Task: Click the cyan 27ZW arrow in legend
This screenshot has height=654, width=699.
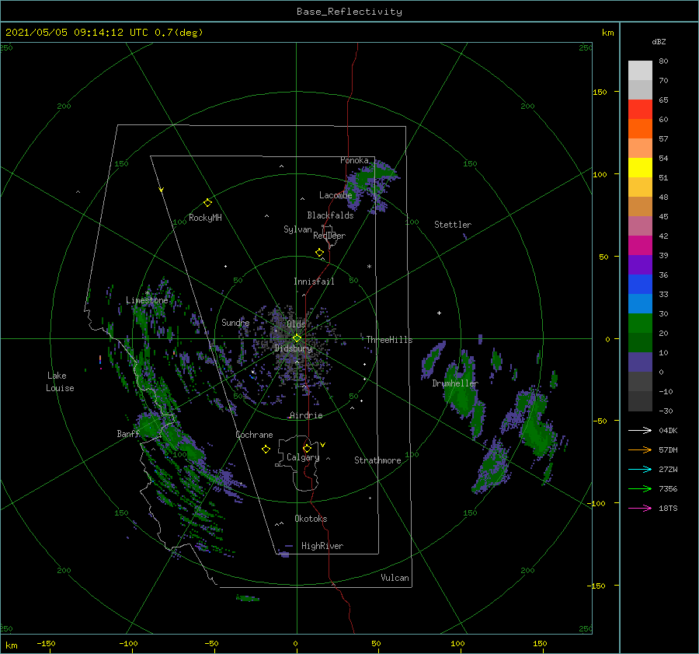Action: pos(640,469)
